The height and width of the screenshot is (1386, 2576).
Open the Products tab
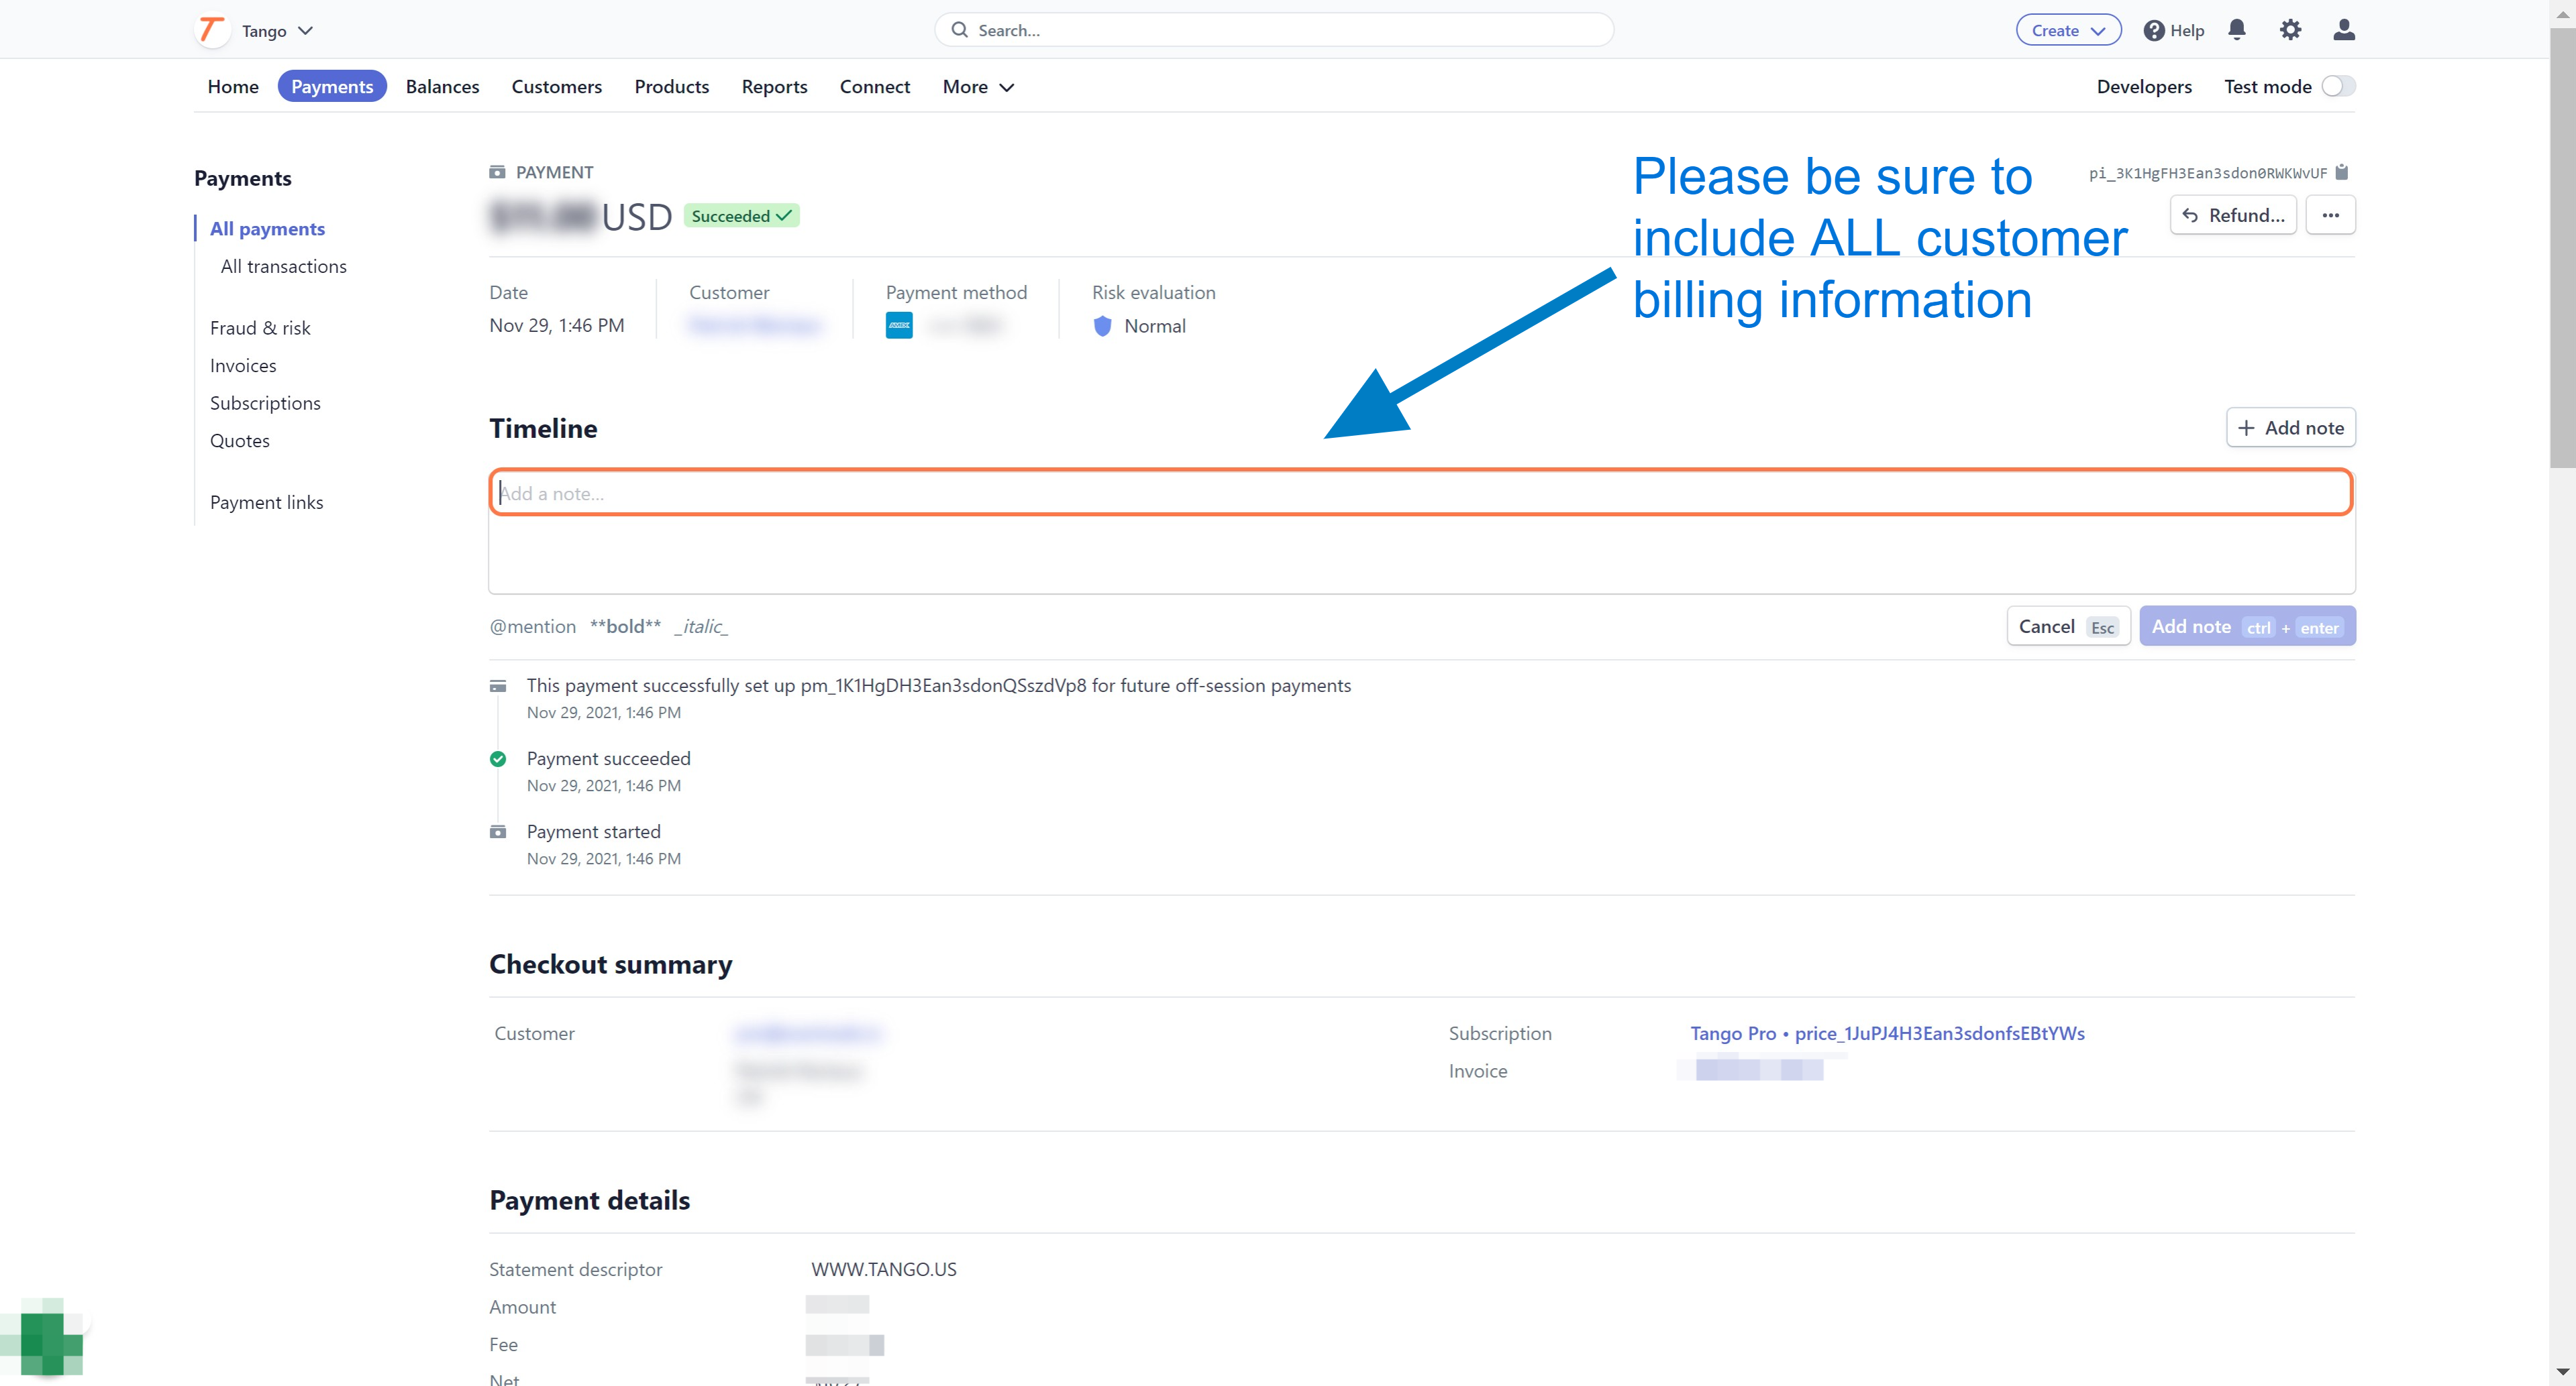point(672,87)
